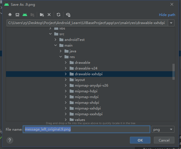Create a new folder with toolbar icon
The width and height of the screenshot is (181, 149).
click(42, 15)
